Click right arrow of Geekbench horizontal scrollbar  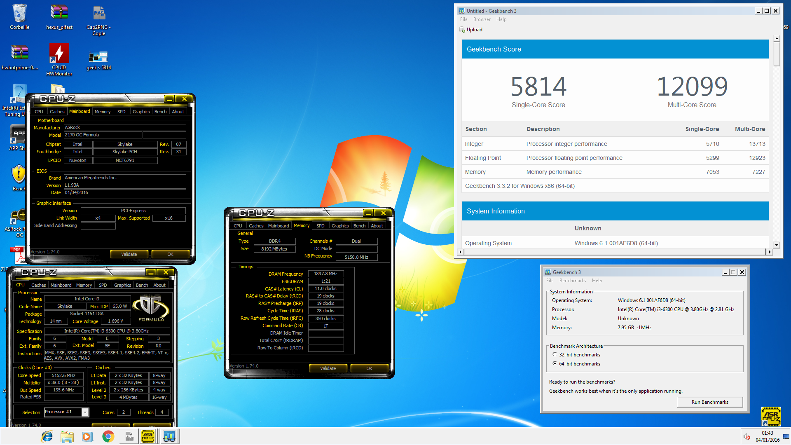pyautogui.click(x=769, y=252)
